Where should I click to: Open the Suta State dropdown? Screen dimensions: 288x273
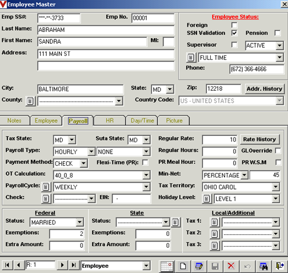point(146,140)
